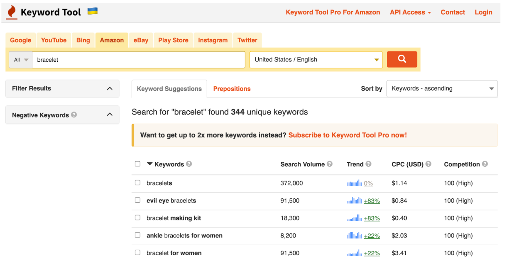Click the $3.41 CPC value
The width and height of the screenshot is (509, 272).
[399, 253]
